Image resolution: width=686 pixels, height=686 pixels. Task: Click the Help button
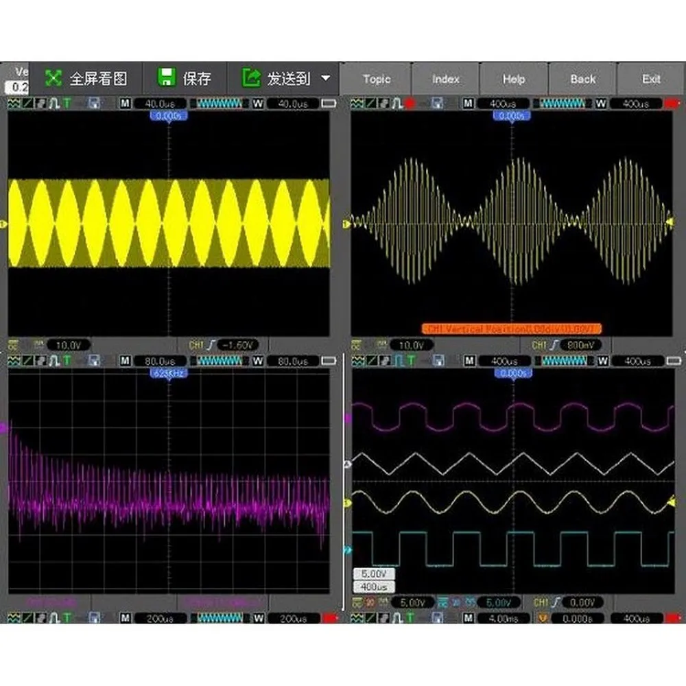514,79
